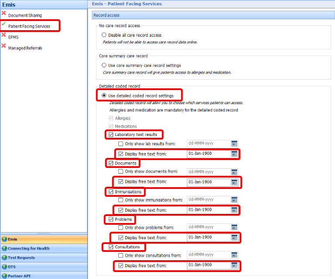The height and width of the screenshot is (279, 335).
Task: Click the globe icon on Connecting for Health
Action: click(x=4, y=248)
